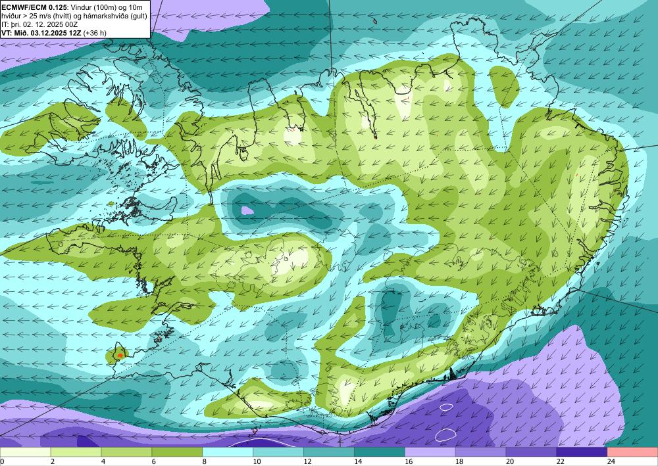Click the legend swatch between 20 and 22

click(531, 452)
